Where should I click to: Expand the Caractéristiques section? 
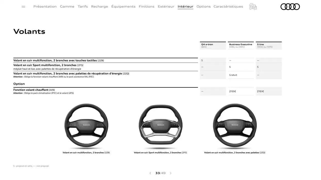pyautogui.click(x=228, y=6)
